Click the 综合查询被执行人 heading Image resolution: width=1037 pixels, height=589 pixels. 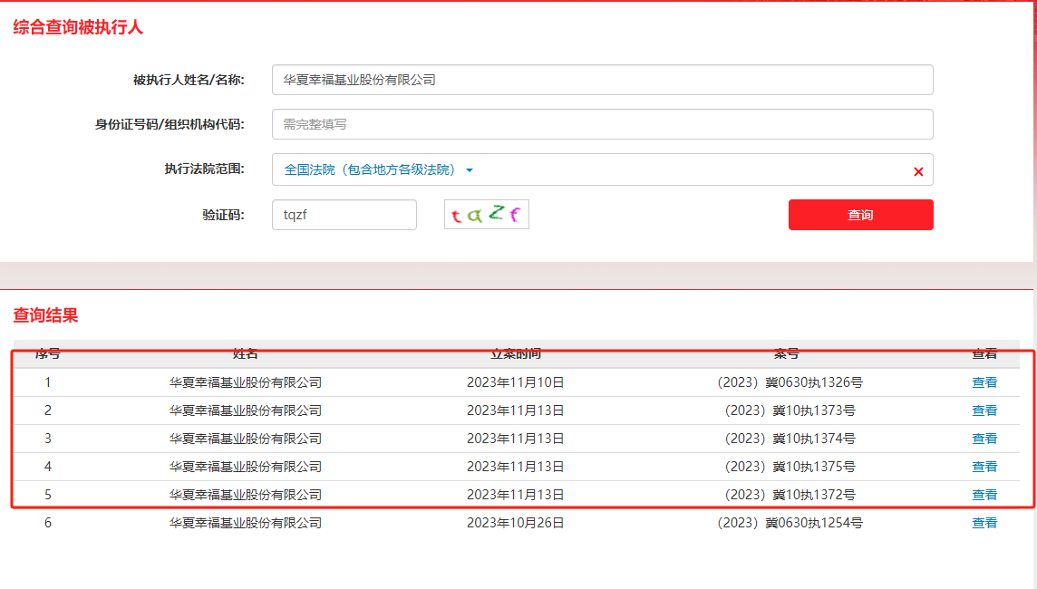(x=78, y=27)
